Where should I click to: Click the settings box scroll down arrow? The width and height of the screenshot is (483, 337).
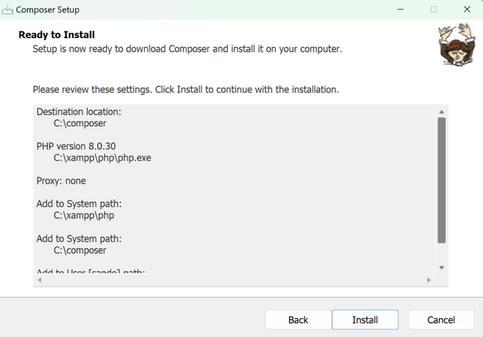click(442, 267)
